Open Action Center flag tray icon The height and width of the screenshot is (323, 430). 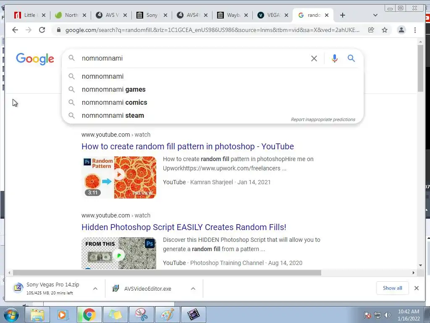[367, 315]
